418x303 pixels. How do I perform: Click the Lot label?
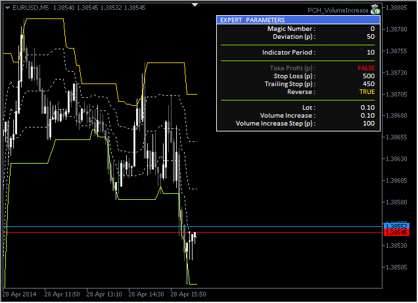click(309, 108)
